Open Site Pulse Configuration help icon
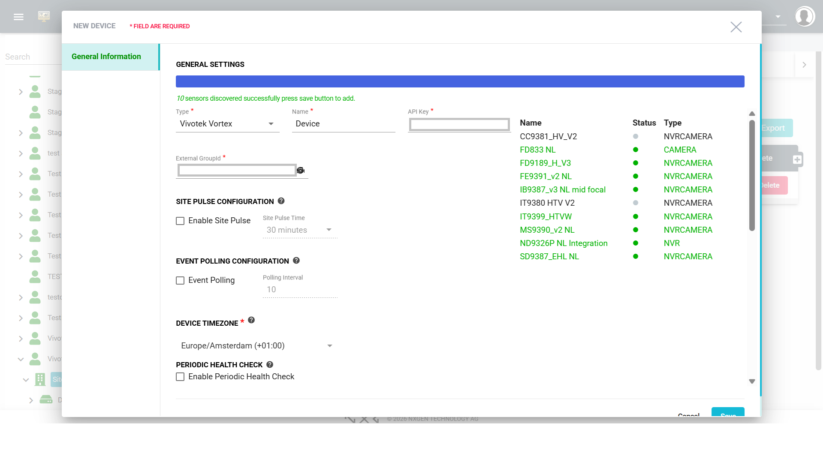Screen dimensions: 823x459 (281, 201)
